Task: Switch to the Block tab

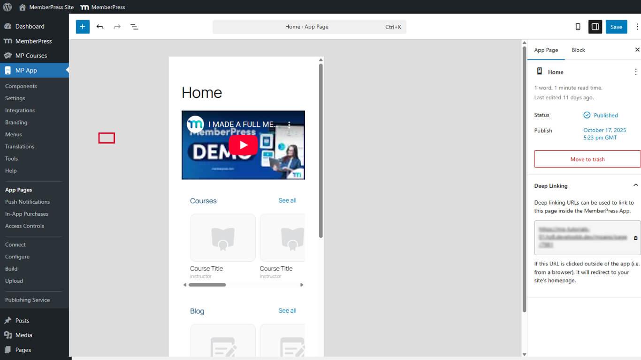Action: tap(578, 50)
